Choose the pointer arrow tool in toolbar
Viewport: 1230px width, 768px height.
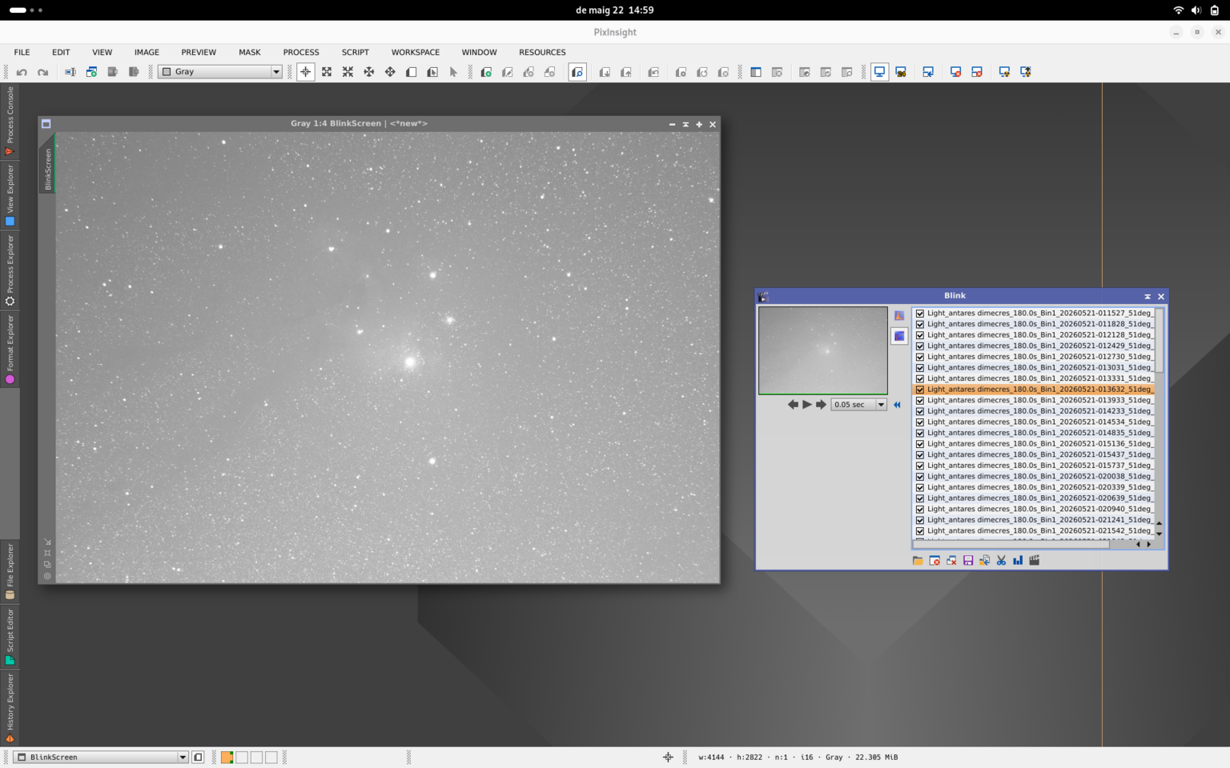click(x=453, y=72)
